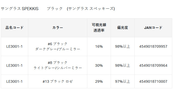Screen dimensions: 173x103
Task: Click the 偏光度 column header
Action: click(122, 28)
